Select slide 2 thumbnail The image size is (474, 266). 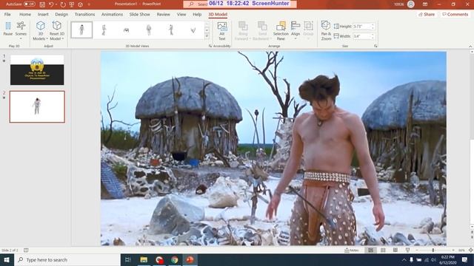(37, 106)
